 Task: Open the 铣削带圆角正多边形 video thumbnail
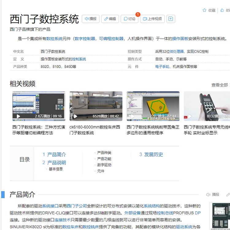tap(153, 105)
